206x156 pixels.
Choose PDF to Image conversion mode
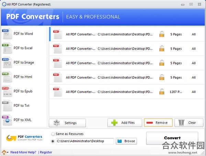click(x=24, y=62)
